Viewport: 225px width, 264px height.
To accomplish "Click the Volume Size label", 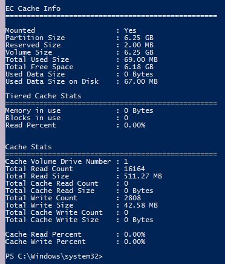I will pos(28,52).
